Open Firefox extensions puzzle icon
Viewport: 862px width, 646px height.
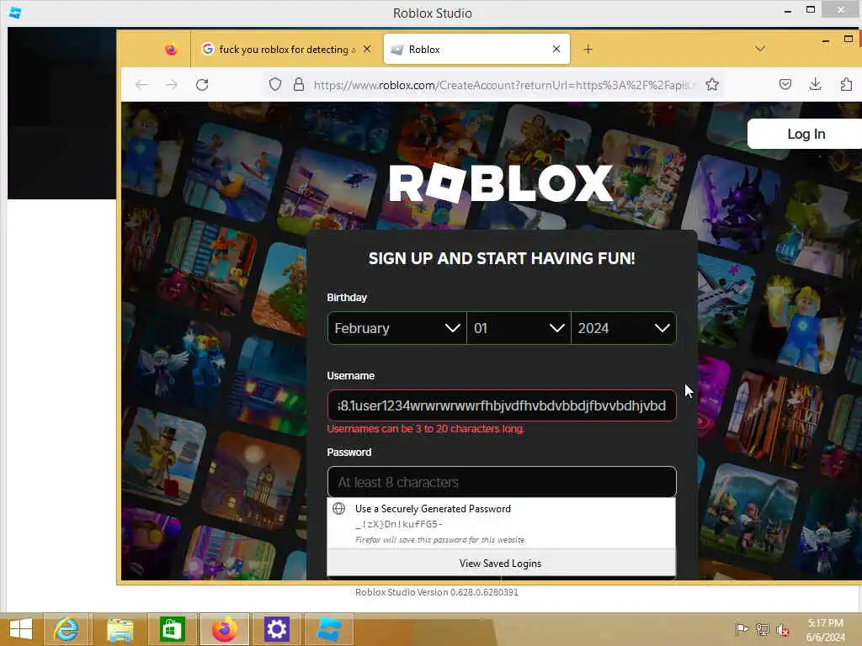(x=846, y=85)
